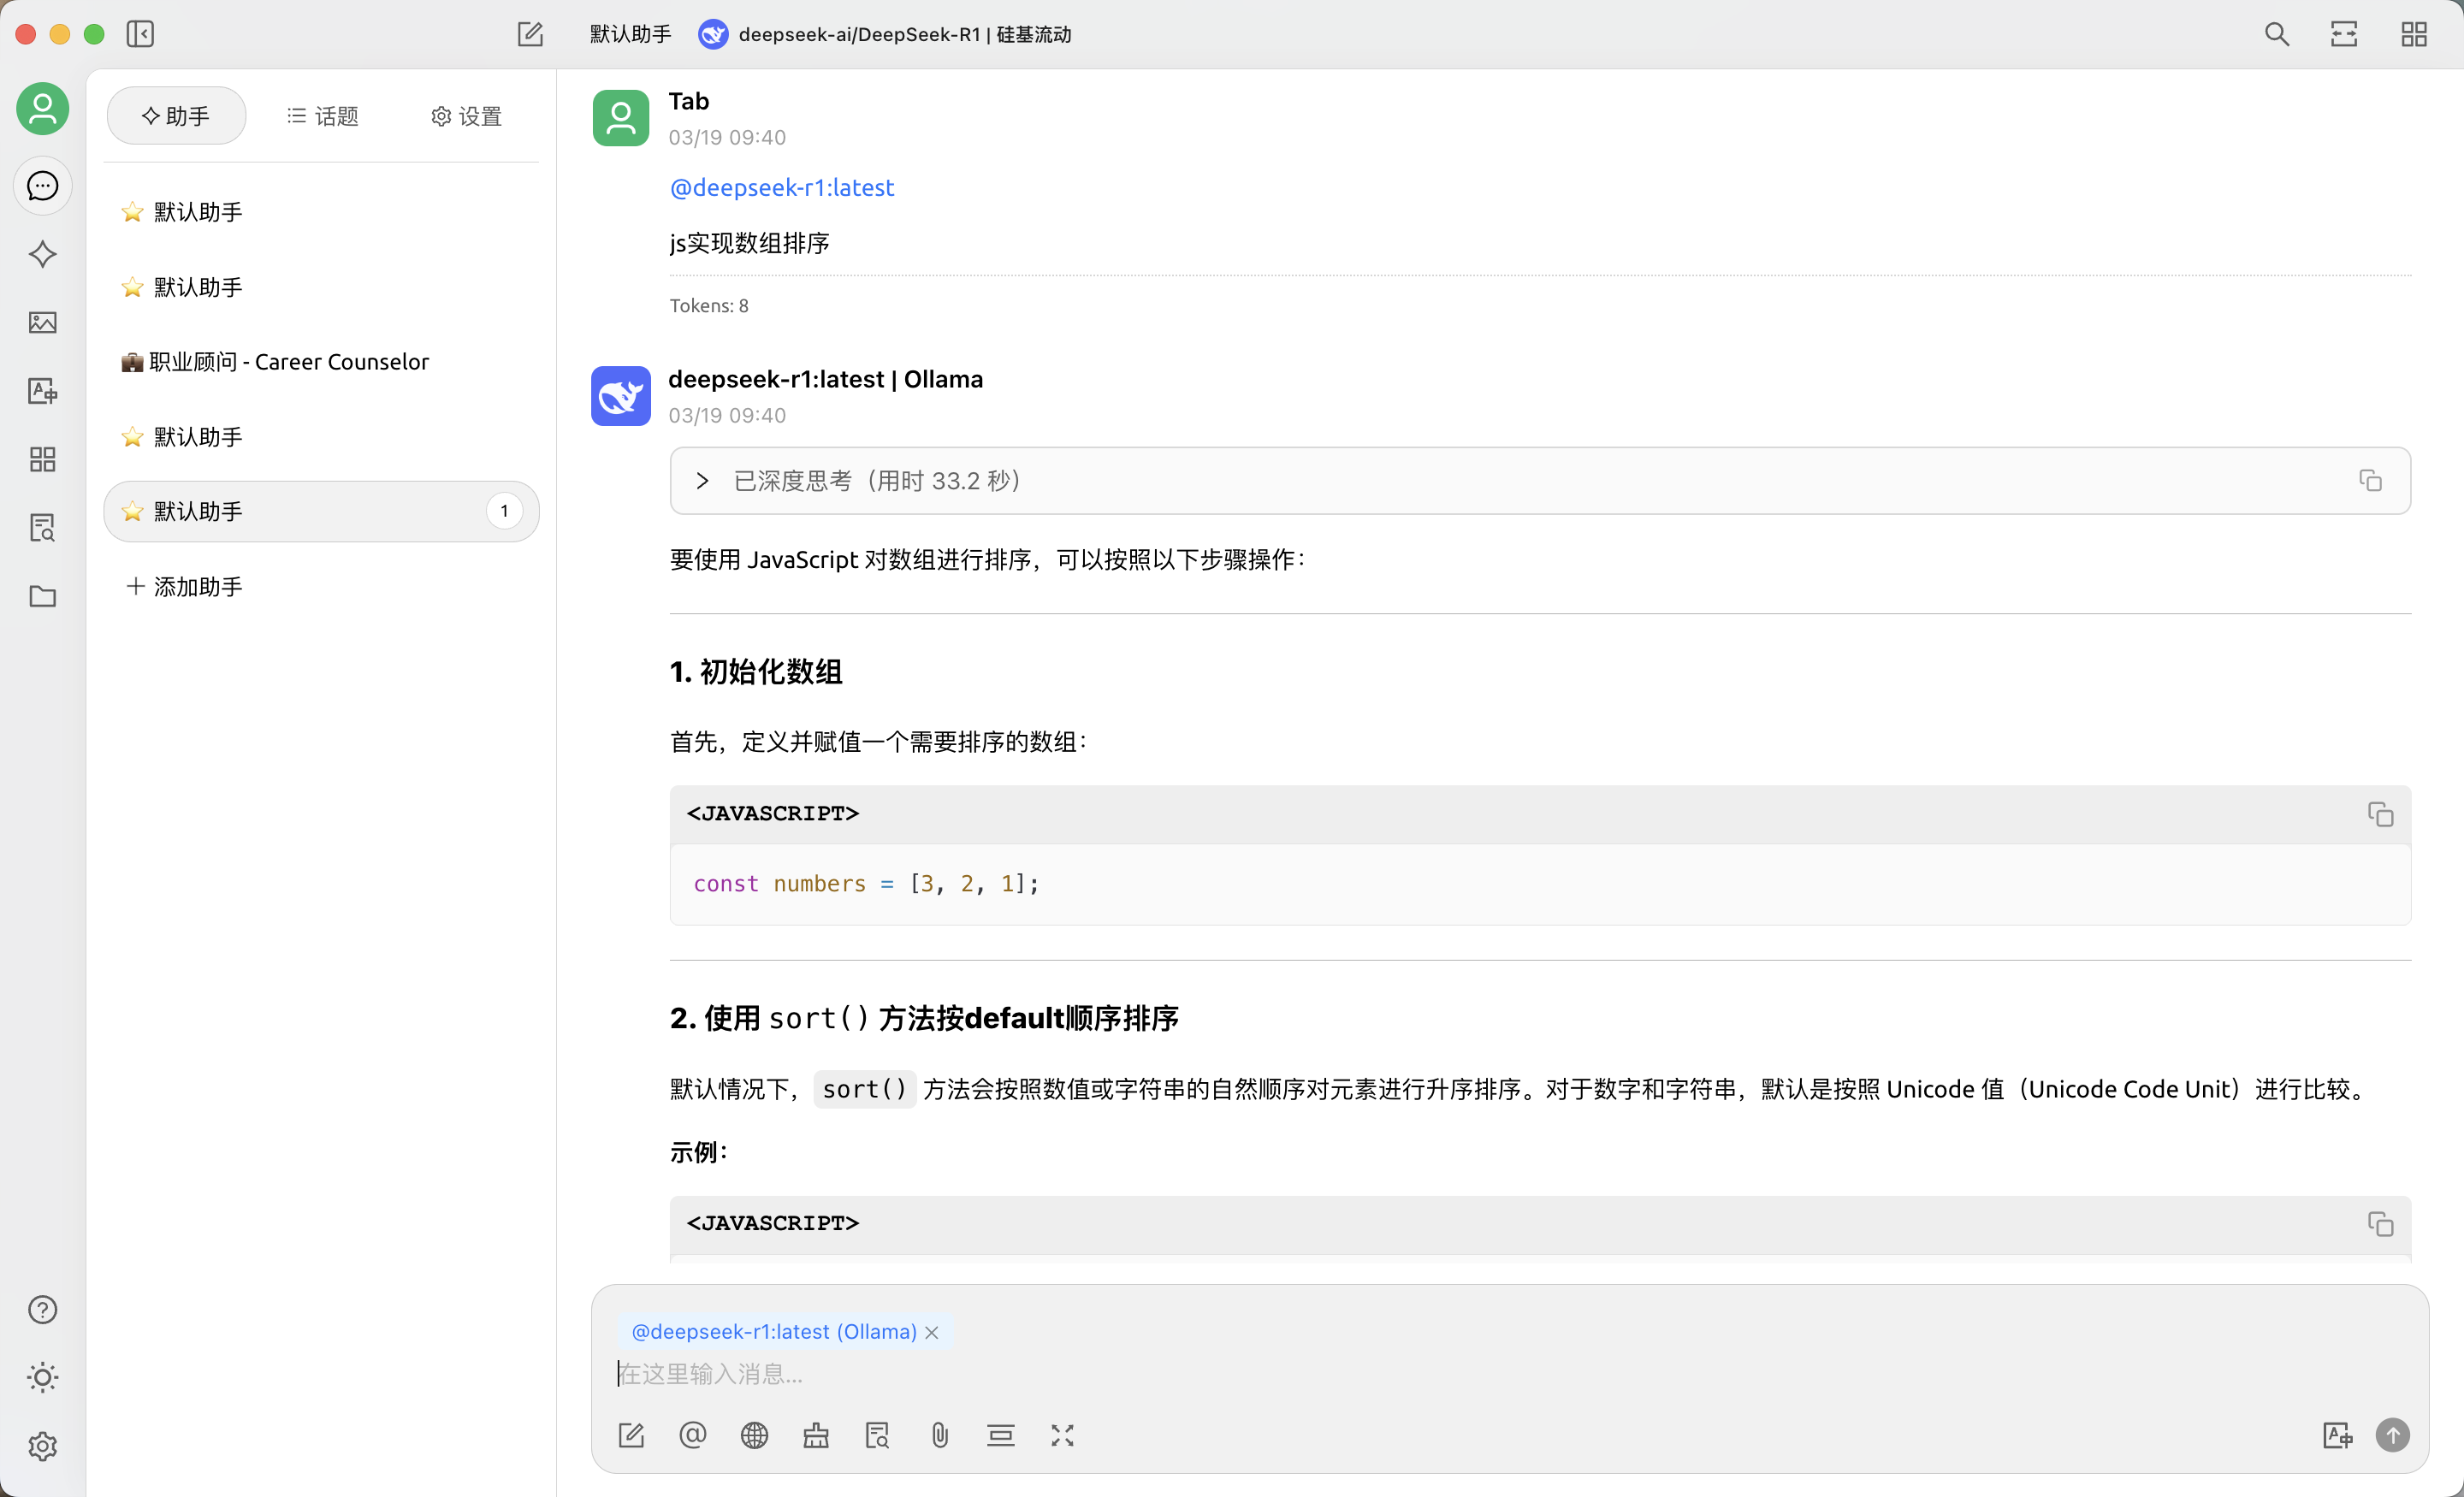Click the new topic icon in the input toolbar
The width and height of the screenshot is (2464, 1497).
631,1436
